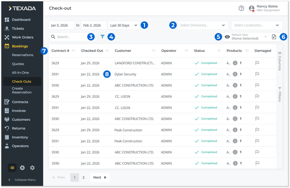Toggle damaged flag for Dylan Security row
The width and height of the screenshot is (290, 188).
click(x=257, y=74)
